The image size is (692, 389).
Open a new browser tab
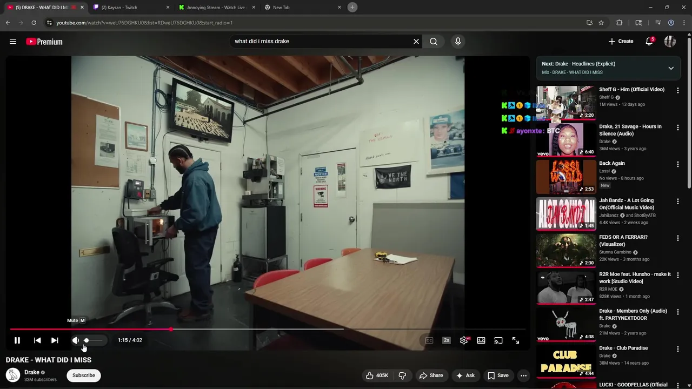[352, 7]
